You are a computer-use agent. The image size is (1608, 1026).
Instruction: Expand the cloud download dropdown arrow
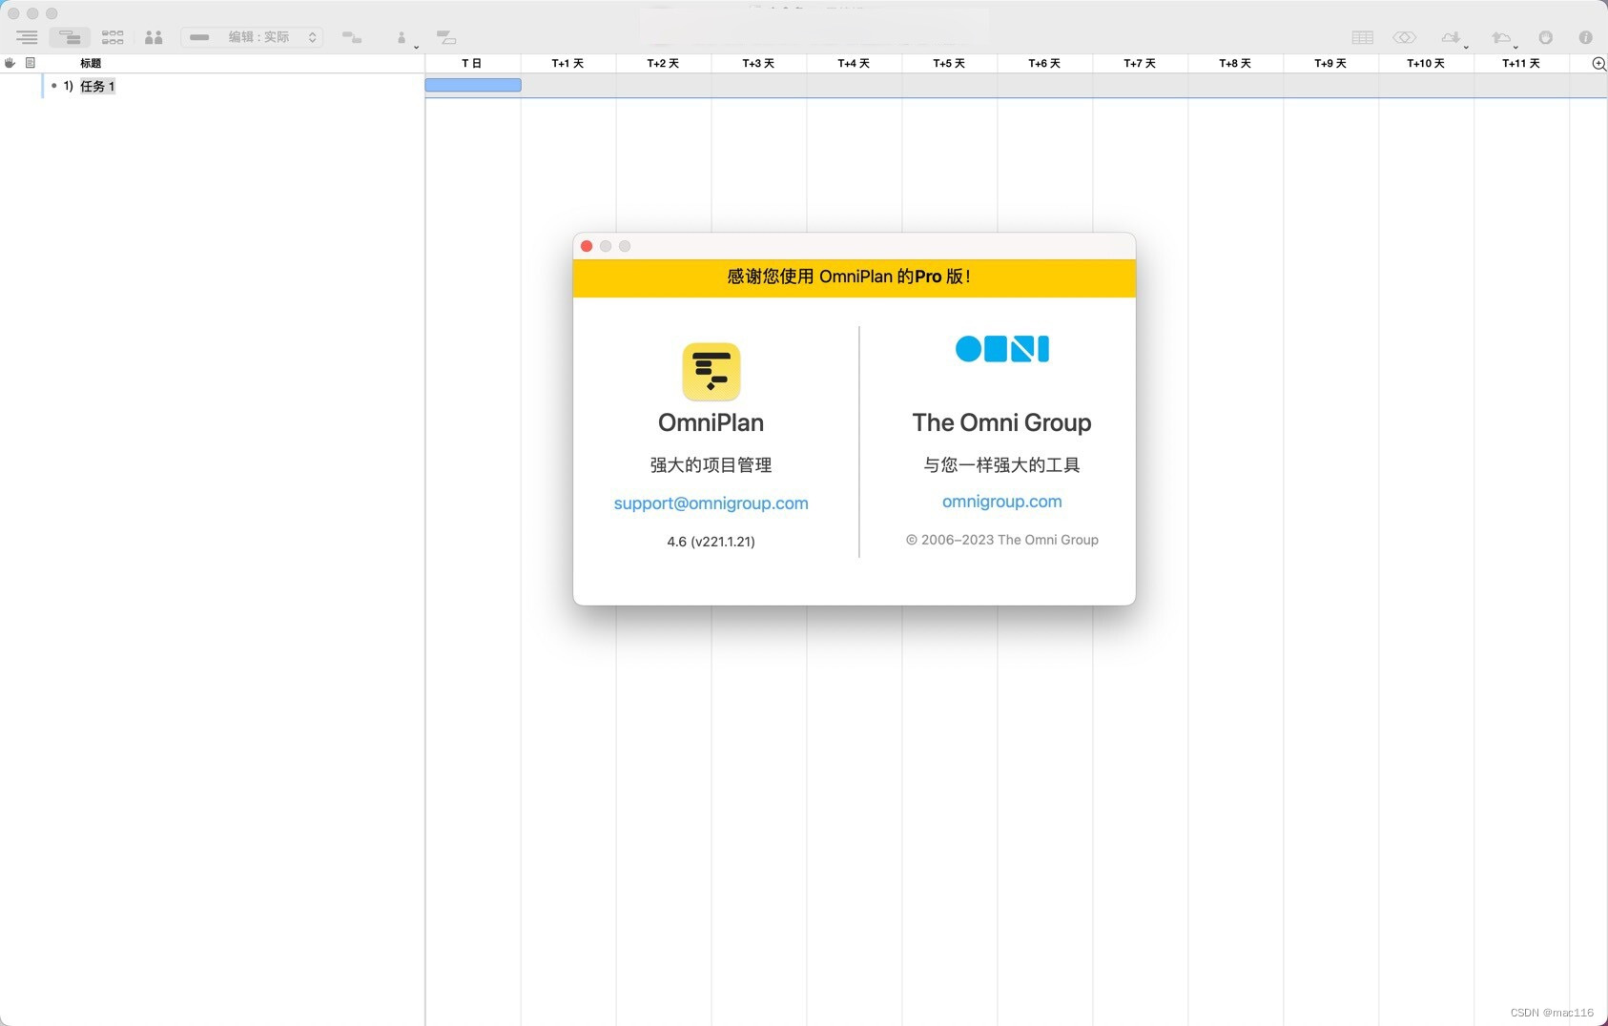tap(1466, 47)
